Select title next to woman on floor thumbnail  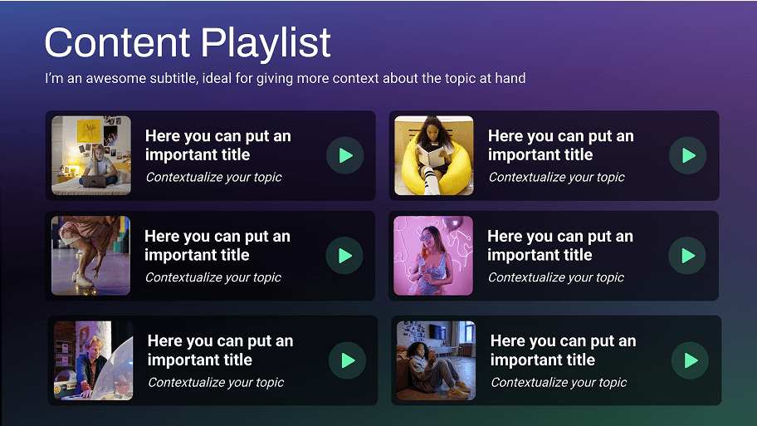click(563, 350)
